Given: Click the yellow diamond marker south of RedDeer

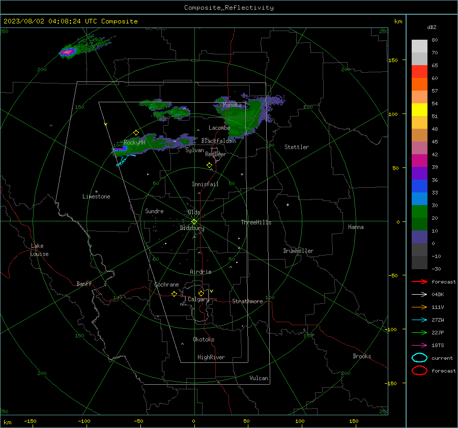Looking at the screenshot, I should tap(209, 165).
